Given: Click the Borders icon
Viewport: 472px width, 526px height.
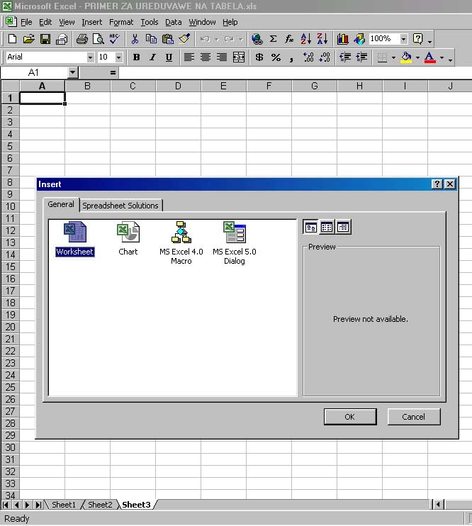Looking at the screenshot, I should coord(382,57).
